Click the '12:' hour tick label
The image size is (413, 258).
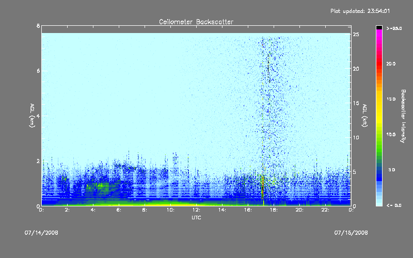click(x=197, y=210)
